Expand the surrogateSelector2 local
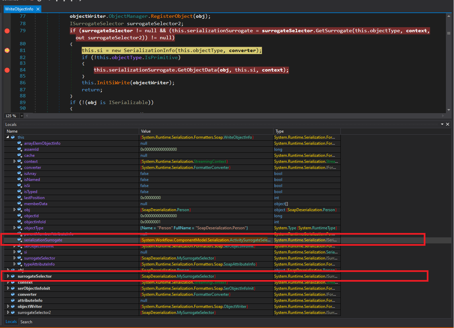The image size is (454, 328). (x=8, y=313)
